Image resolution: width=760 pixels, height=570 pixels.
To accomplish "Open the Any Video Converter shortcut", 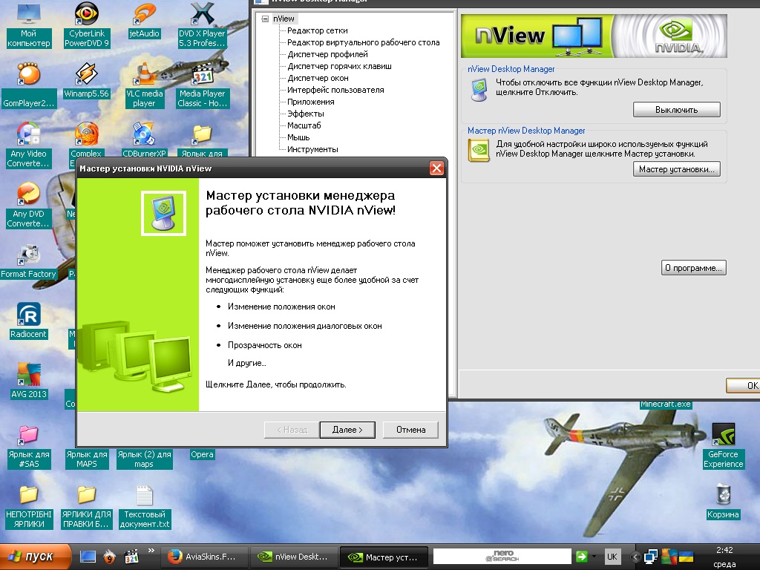I will [29, 145].
